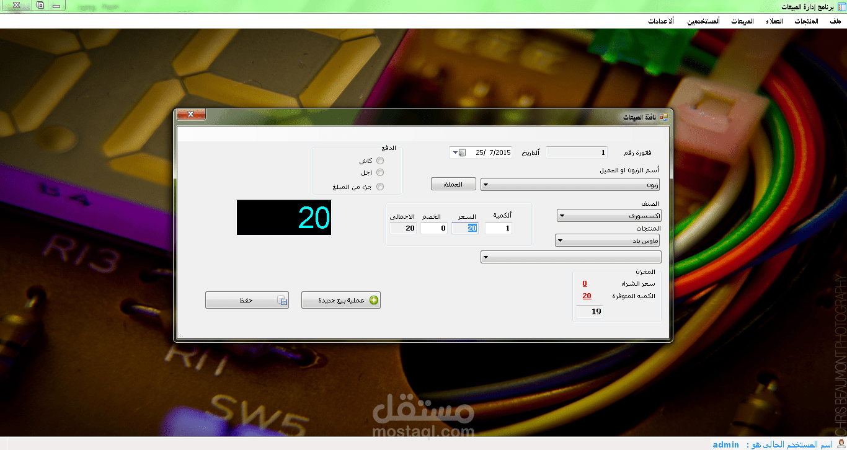Open the الاعدادات menu
The height and width of the screenshot is (450, 847).
click(x=662, y=21)
